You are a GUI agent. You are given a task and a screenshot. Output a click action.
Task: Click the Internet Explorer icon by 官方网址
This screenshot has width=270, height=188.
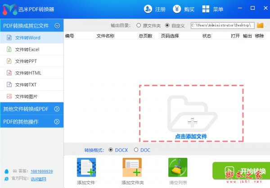pyautogui.click(x=6, y=179)
